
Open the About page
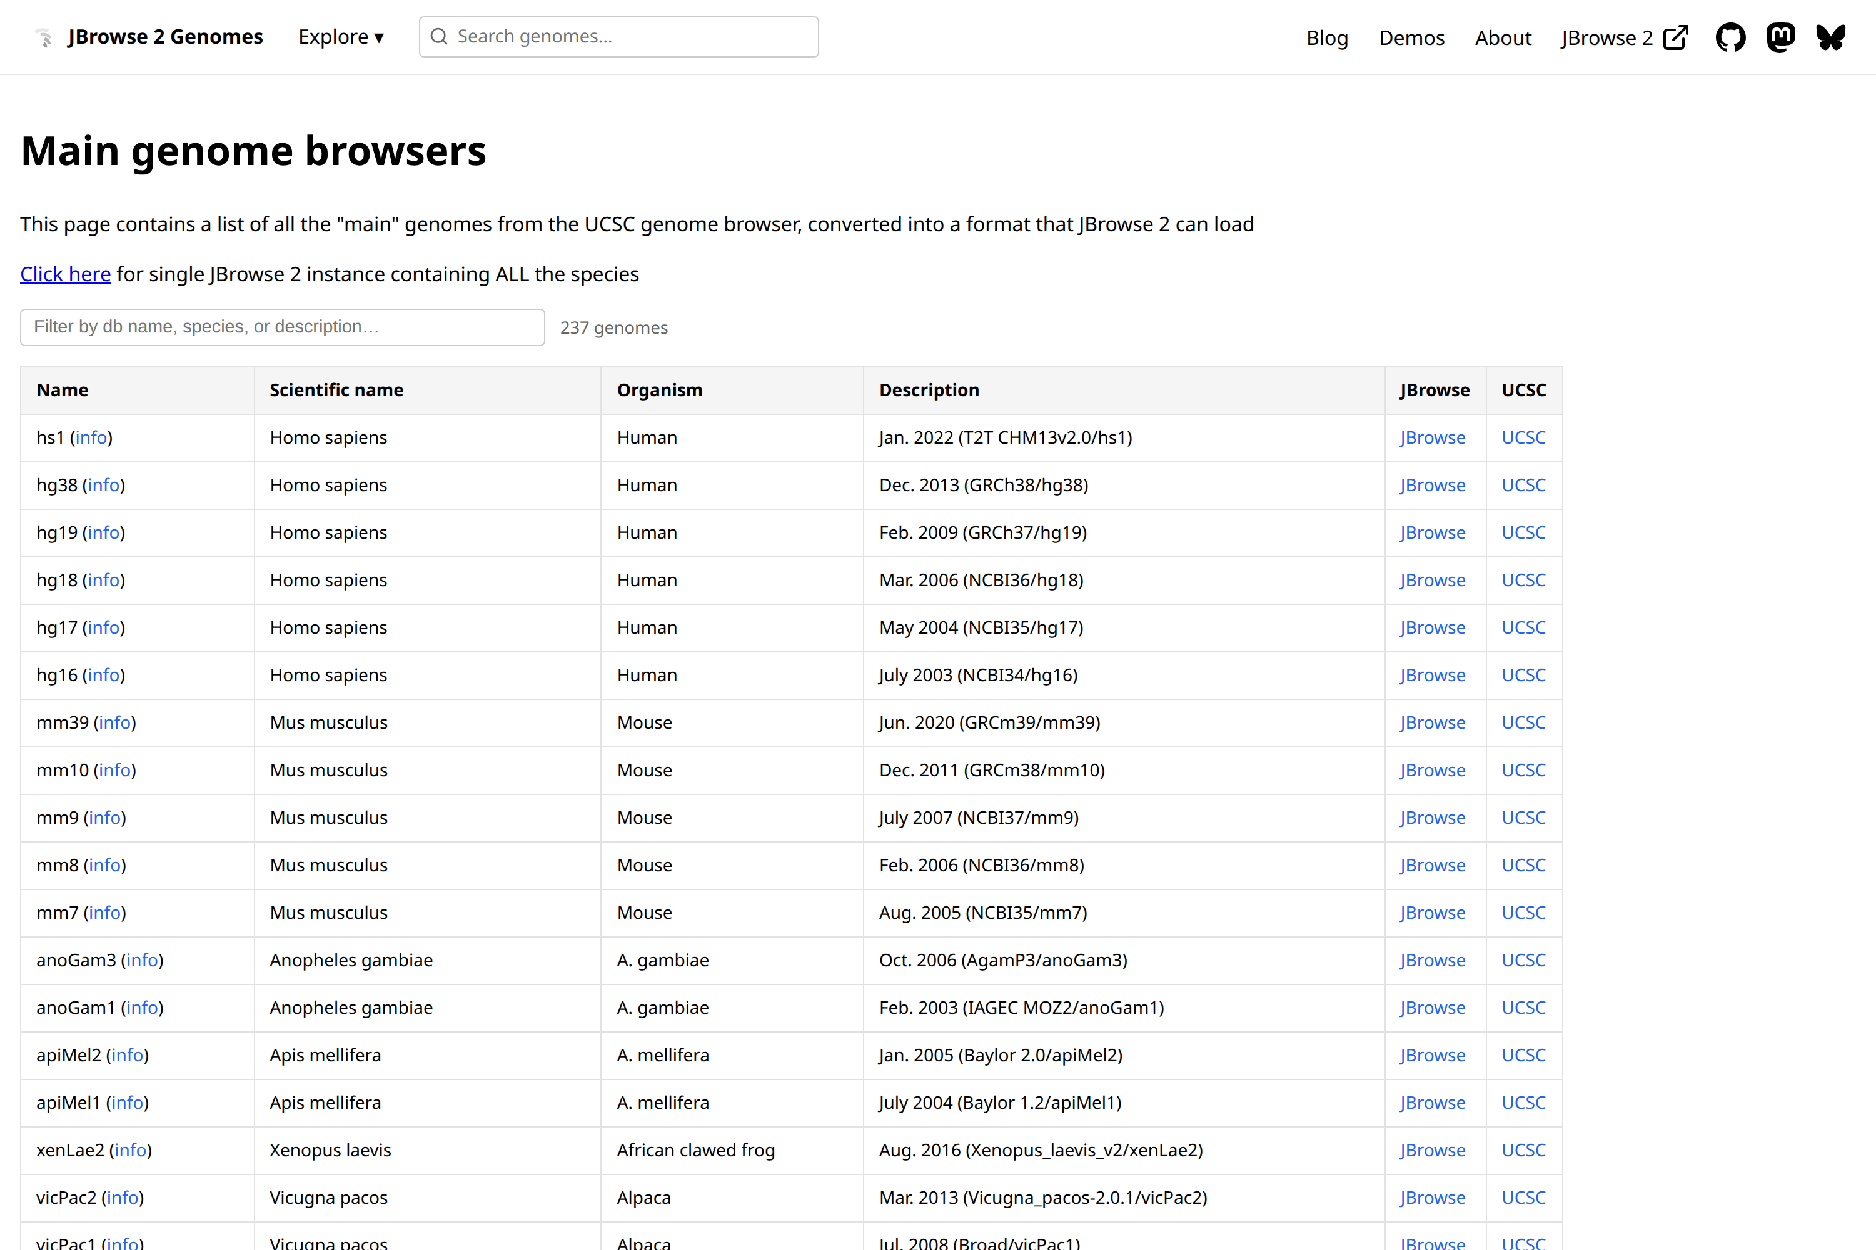point(1503,37)
